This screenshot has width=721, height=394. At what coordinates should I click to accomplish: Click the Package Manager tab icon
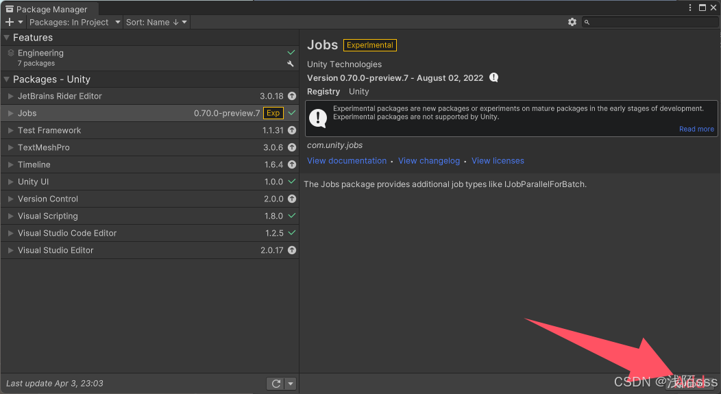coord(9,9)
